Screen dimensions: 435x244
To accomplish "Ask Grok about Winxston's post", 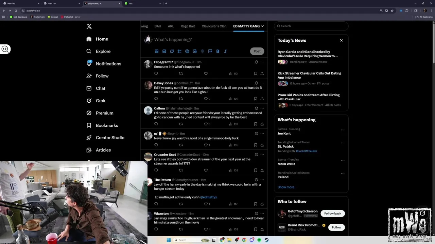I will click(x=256, y=213).
